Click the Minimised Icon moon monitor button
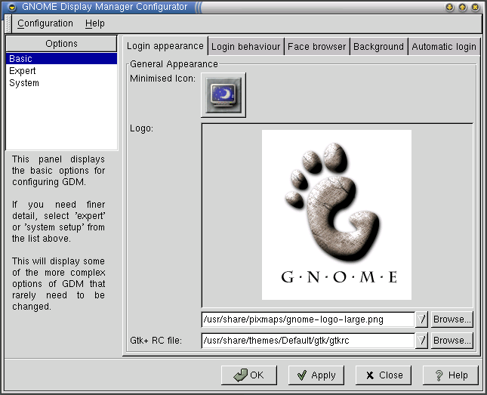487x395 pixels. [x=223, y=95]
